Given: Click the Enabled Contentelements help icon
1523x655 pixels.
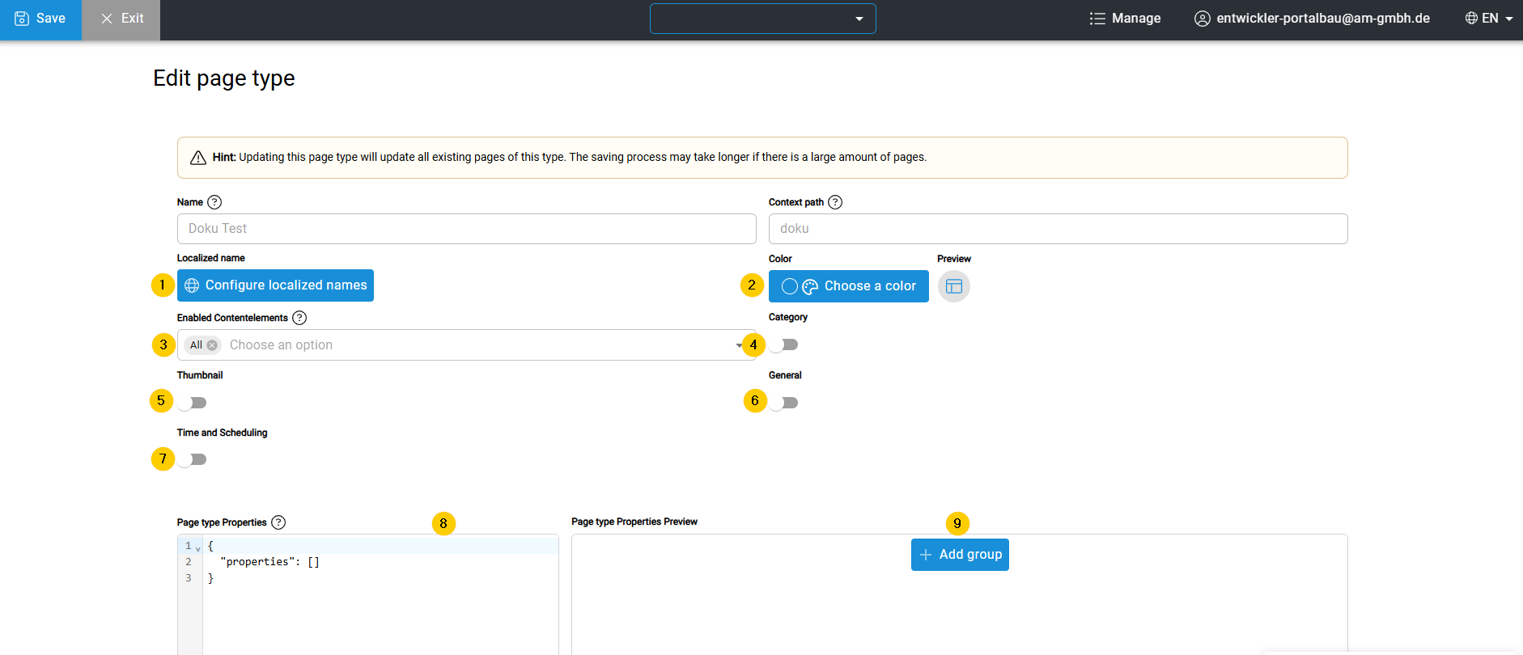Looking at the screenshot, I should [x=299, y=318].
